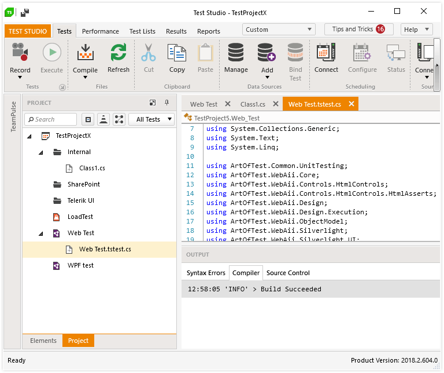Image resolution: width=444 pixels, height=373 pixels.
Task: Open the All Tests filter dropdown
Action: pyautogui.click(x=151, y=119)
